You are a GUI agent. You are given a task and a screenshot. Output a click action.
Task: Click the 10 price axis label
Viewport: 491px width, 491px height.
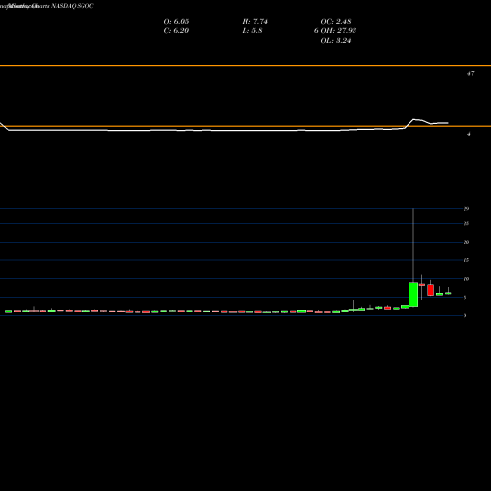coord(466,279)
